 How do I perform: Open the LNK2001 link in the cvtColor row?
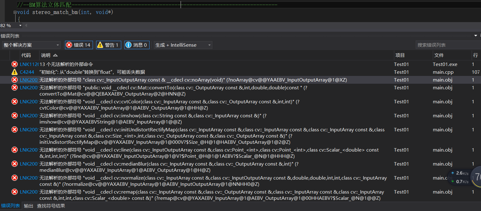29,102
